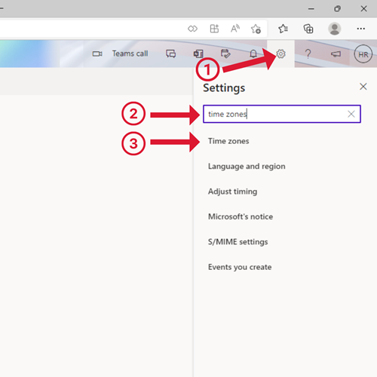This screenshot has height=377, width=377.
Task: Open Help question mark icon
Action: point(308,54)
